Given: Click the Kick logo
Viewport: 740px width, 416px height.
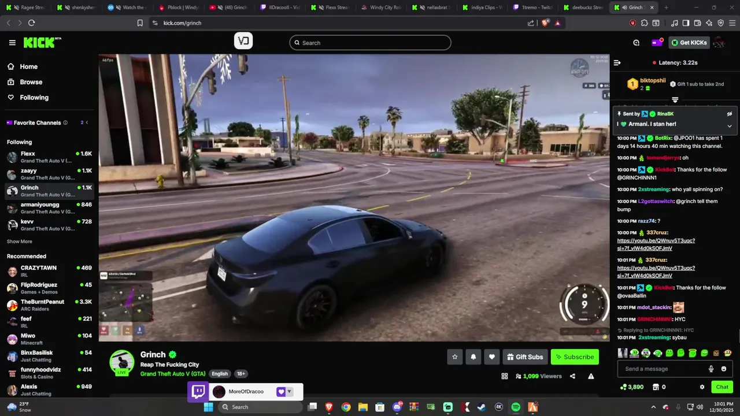Looking at the screenshot, I should click(42, 43).
